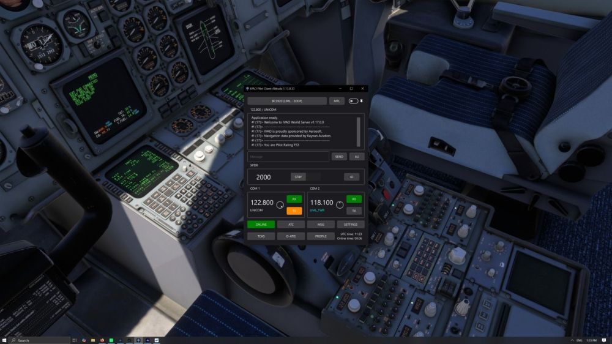
Task: Click the pin icon in the IVAO client
Action: 362,101
